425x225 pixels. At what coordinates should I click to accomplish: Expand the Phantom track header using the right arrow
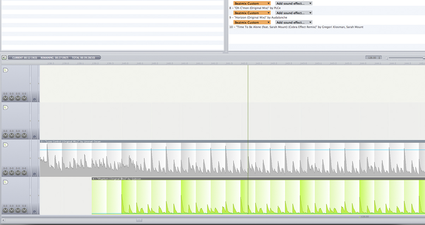pos(38,195)
